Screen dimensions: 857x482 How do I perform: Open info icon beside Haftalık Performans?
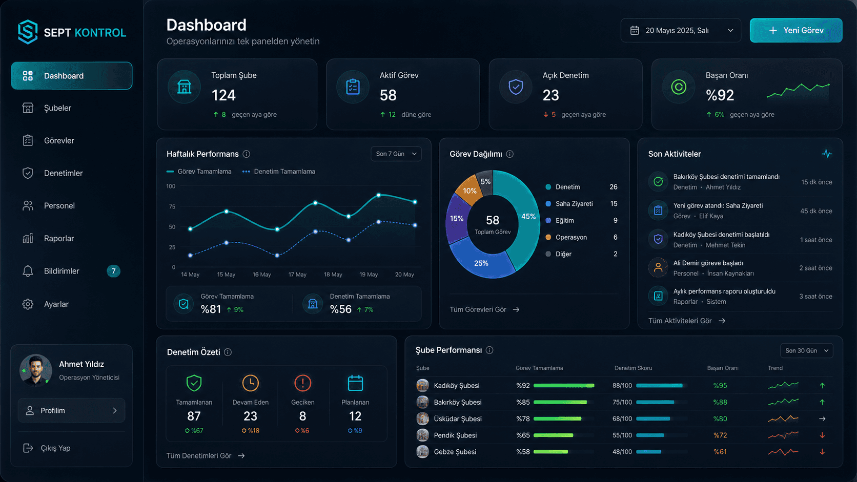pos(247,154)
